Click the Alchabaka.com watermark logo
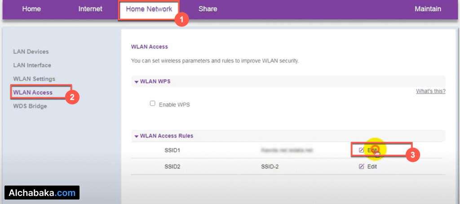 (43, 193)
